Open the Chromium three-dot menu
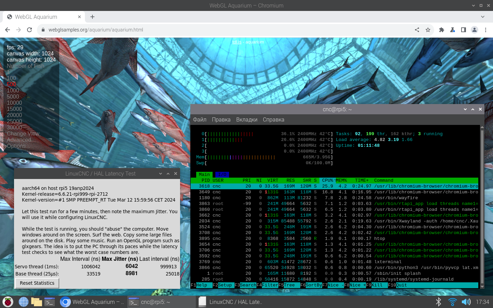Viewport: 493px width, 308px height. pyautogui.click(x=485, y=30)
